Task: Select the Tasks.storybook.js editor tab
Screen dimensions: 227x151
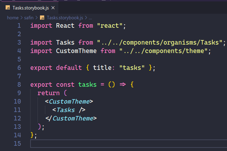Action: 29,8
